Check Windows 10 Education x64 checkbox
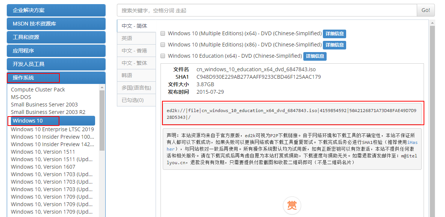This screenshot has height=217, width=445. (163, 56)
